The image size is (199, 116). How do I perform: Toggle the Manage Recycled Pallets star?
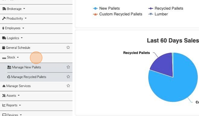(x=68, y=77)
